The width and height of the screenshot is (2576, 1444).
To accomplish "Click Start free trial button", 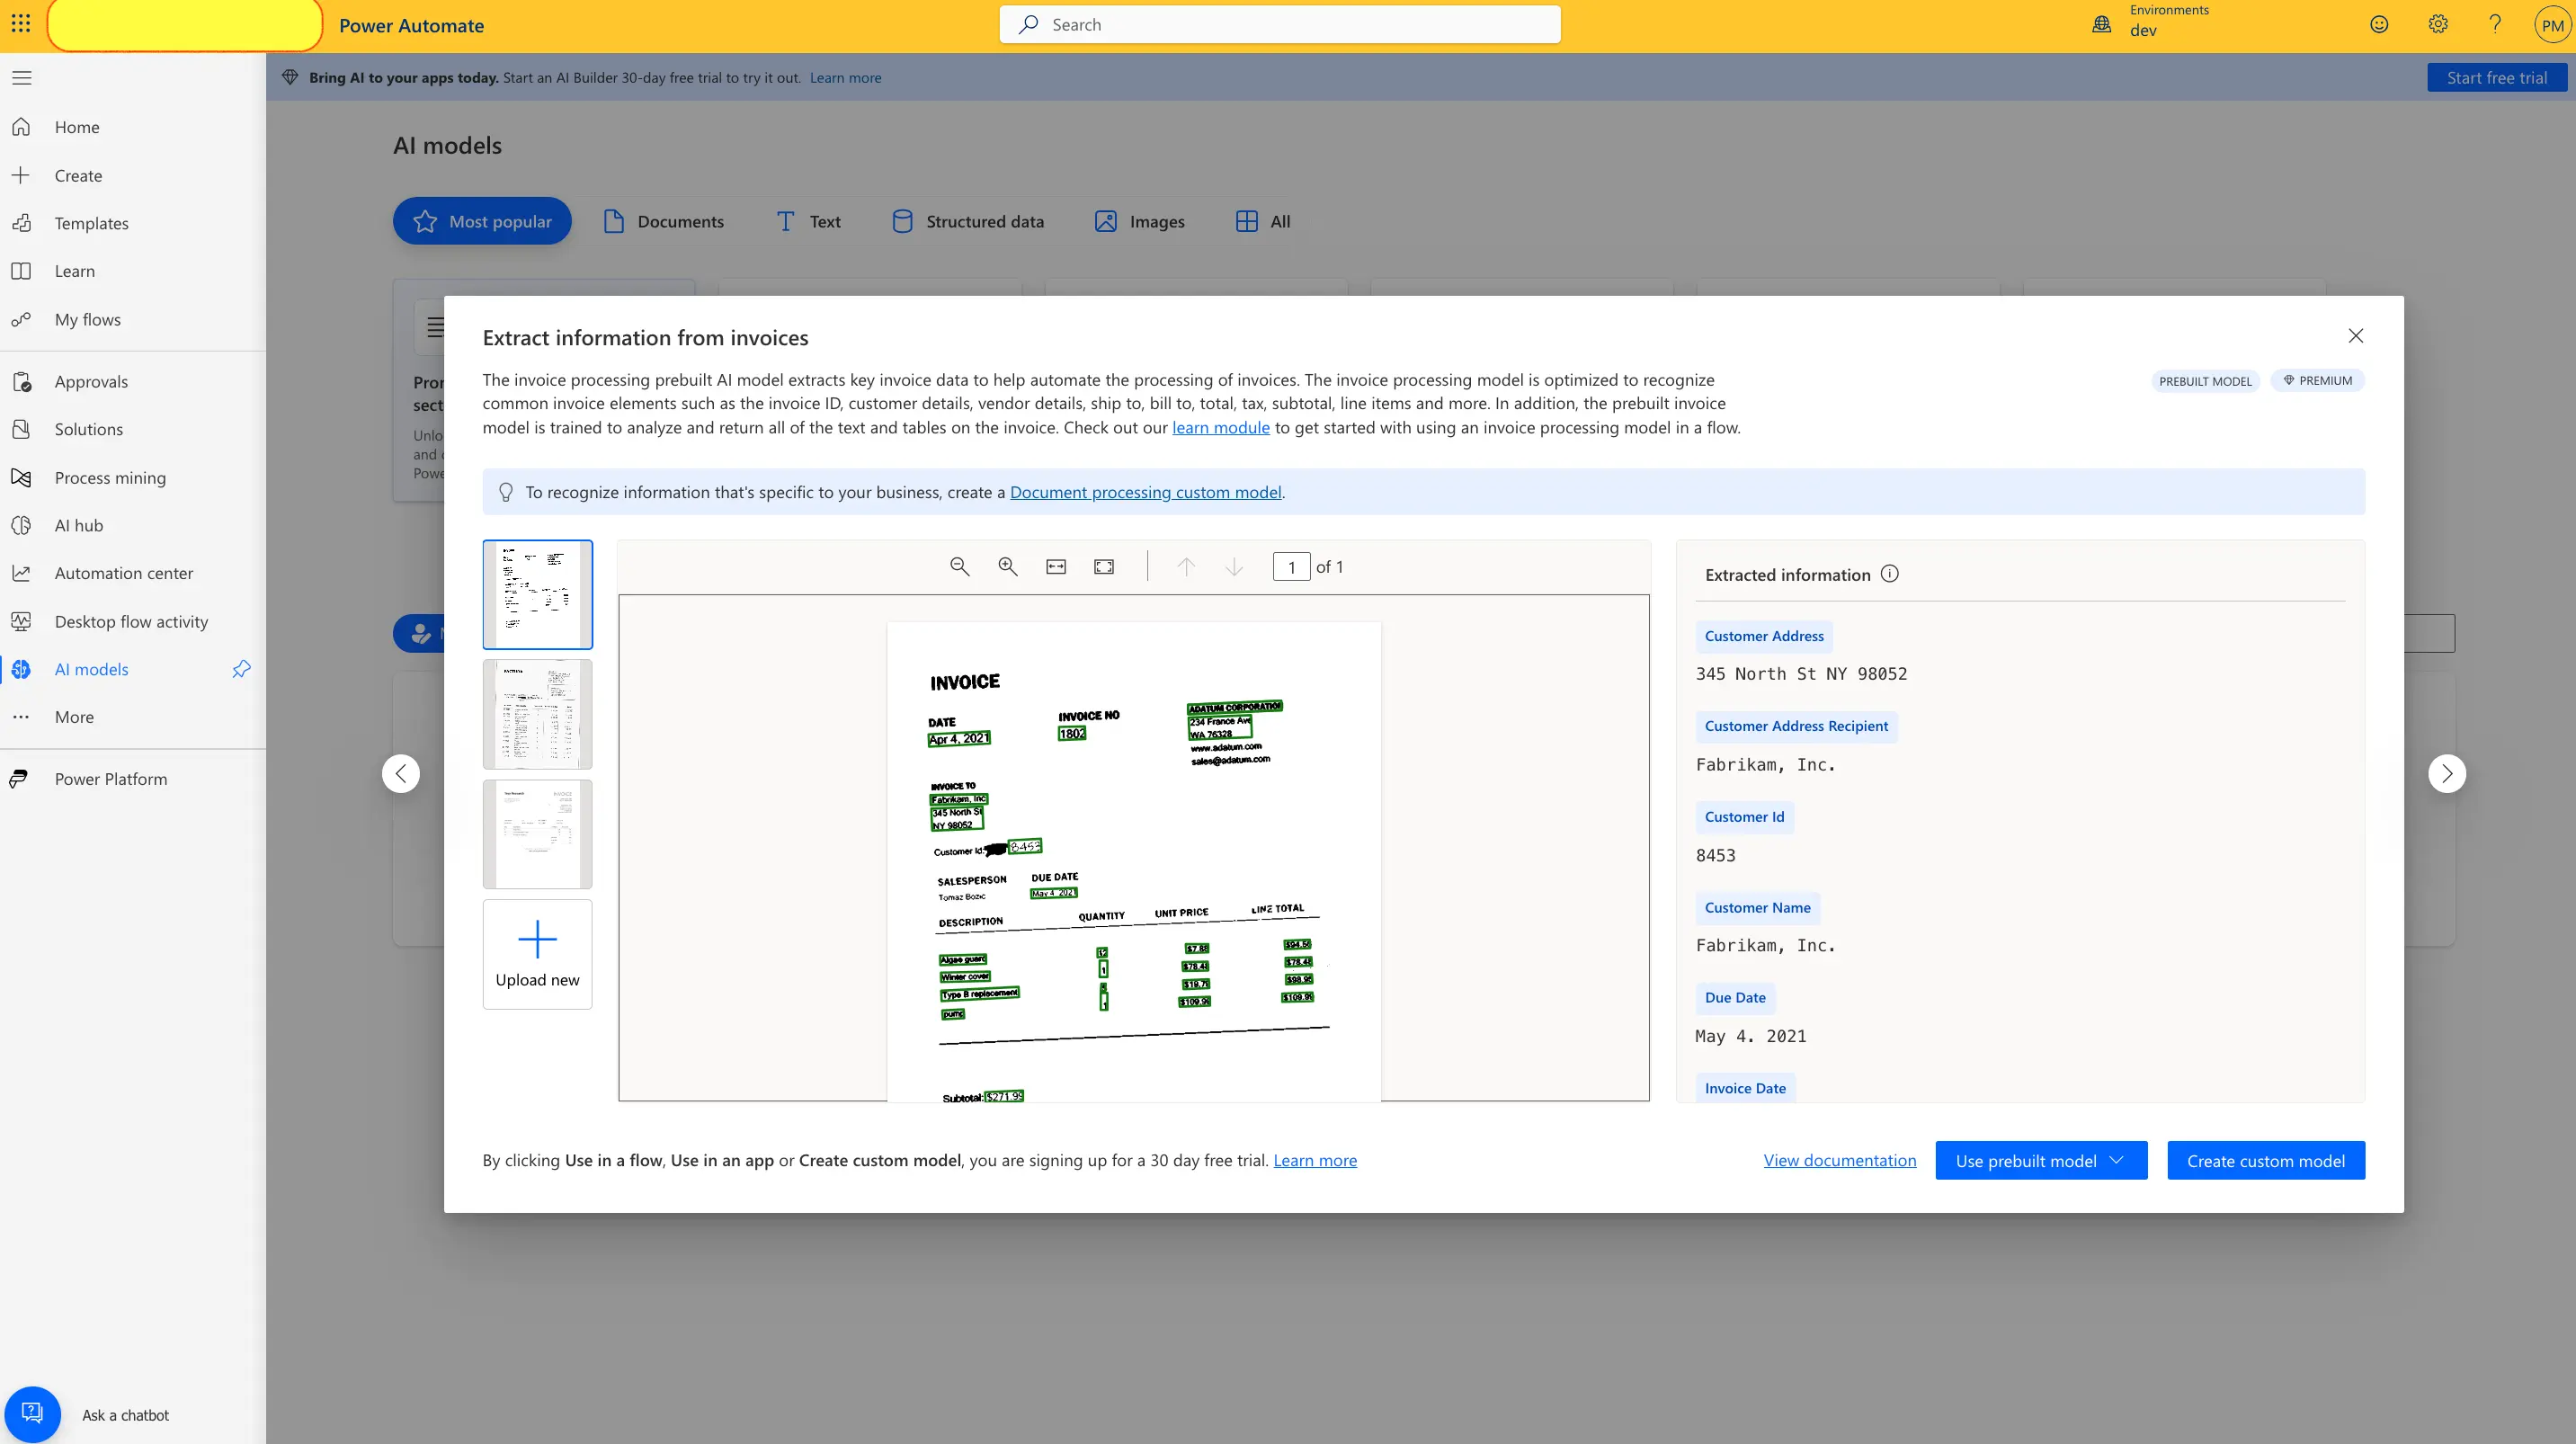I will (2496, 77).
